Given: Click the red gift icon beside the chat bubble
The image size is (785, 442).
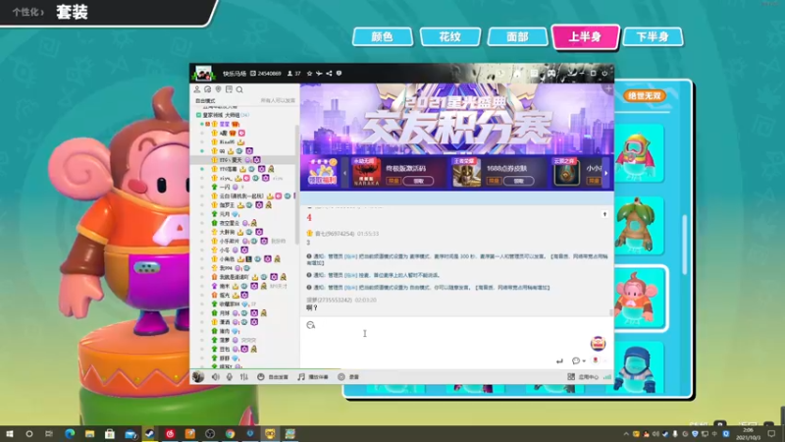Looking at the screenshot, I should (x=596, y=360).
